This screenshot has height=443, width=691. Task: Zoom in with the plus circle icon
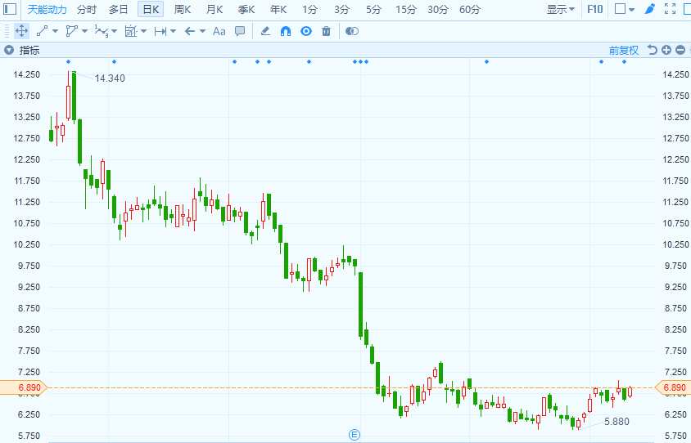666,50
